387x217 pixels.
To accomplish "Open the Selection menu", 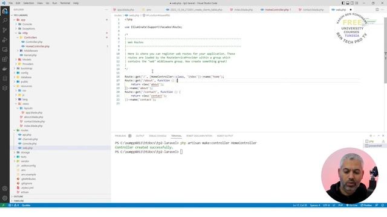I will [28, 3].
